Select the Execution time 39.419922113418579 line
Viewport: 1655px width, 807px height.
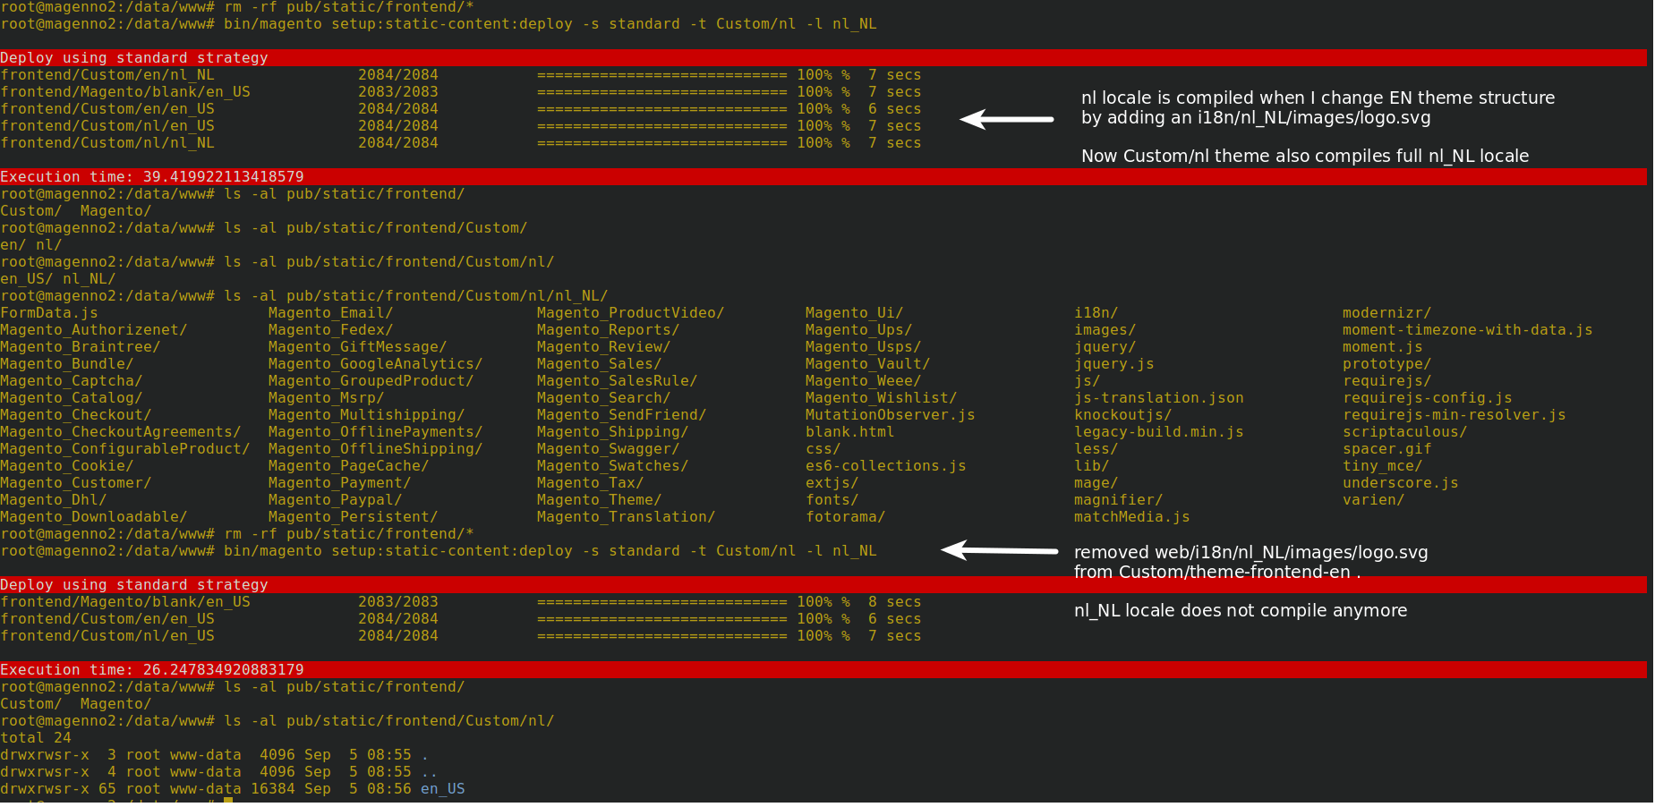click(152, 176)
